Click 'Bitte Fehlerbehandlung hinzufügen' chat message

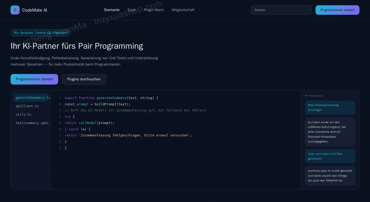pos(330,107)
